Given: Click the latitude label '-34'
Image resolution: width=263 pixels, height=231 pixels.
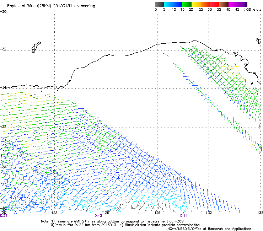Looking at the screenshot, I should click(x=3, y=87).
